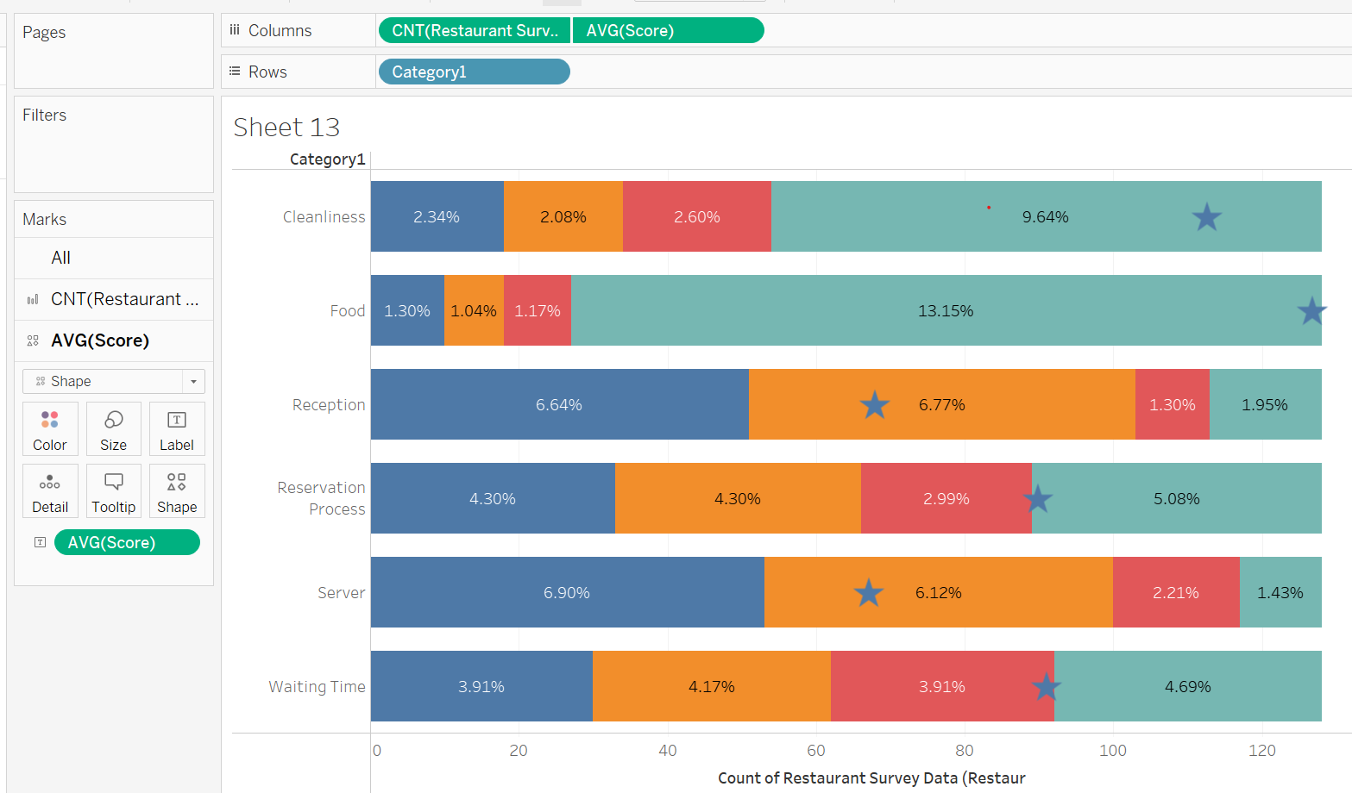Open the Tooltip mark editor
Screen dimensions: 1352x793
[113, 490]
